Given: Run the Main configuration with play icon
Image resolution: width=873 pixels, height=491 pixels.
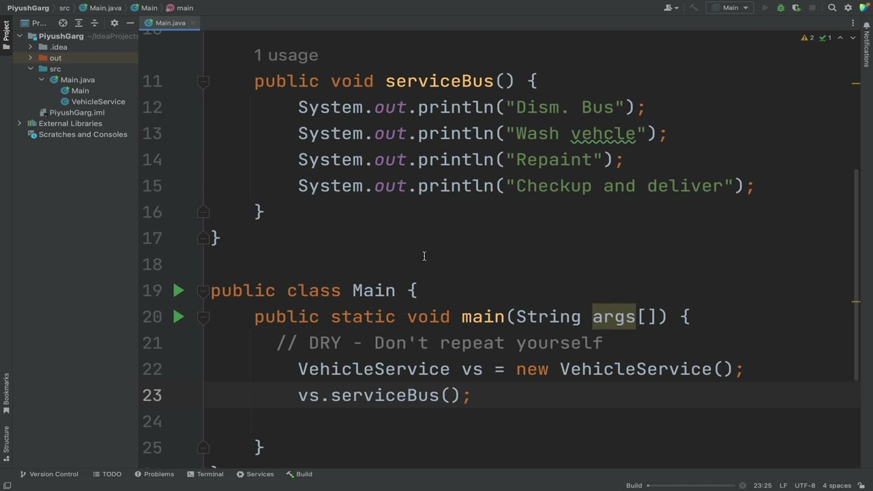Looking at the screenshot, I should [x=765, y=8].
